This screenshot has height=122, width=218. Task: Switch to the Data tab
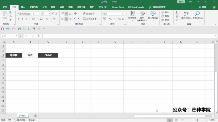pyautogui.click(x=53, y=7)
